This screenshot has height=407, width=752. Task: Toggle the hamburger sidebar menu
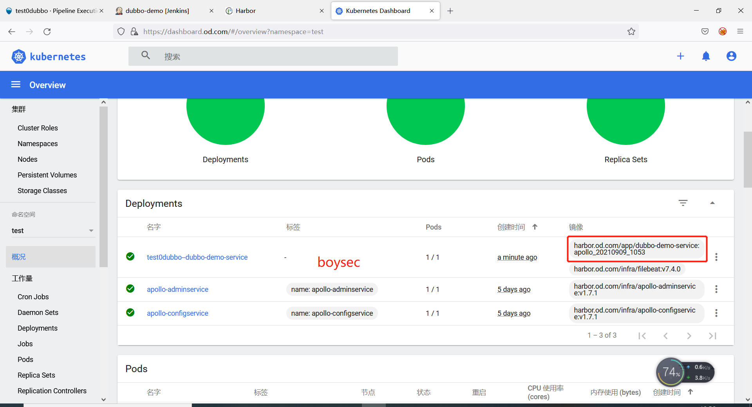click(16, 84)
